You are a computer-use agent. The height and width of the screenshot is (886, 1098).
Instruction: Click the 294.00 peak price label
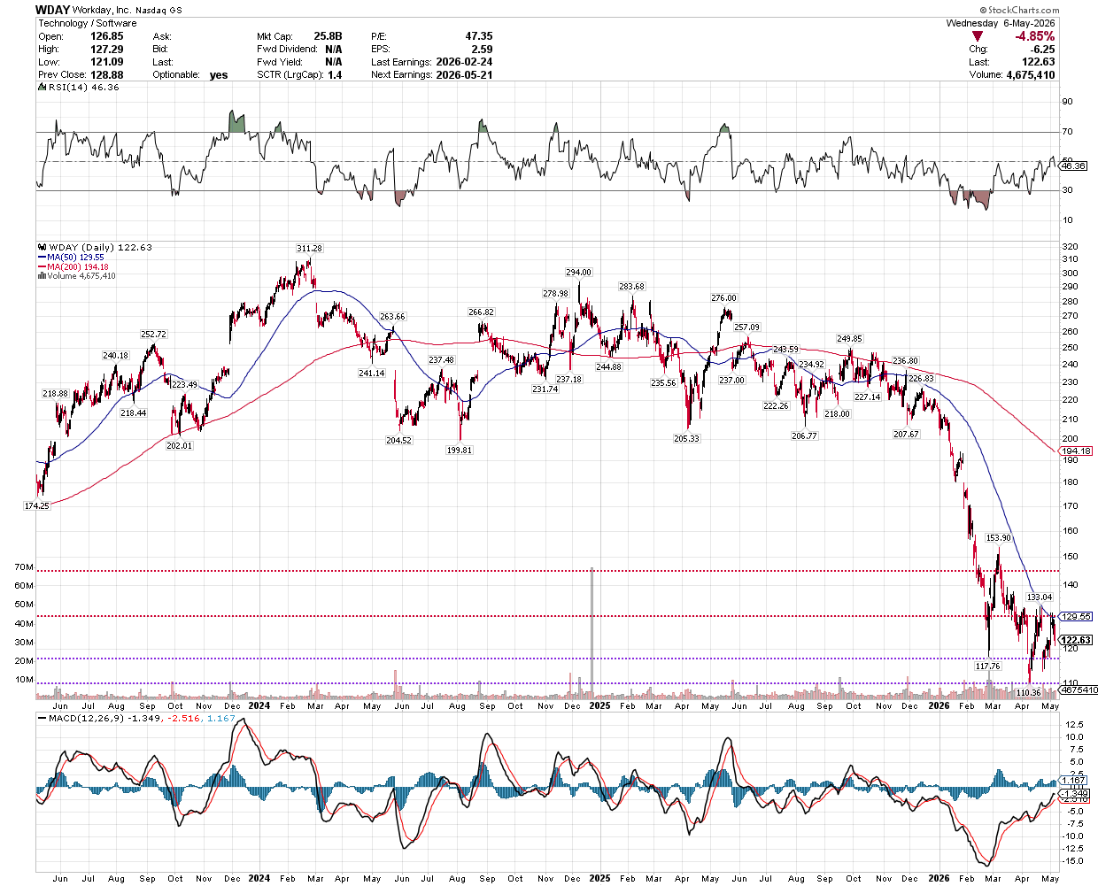pos(579,273)
